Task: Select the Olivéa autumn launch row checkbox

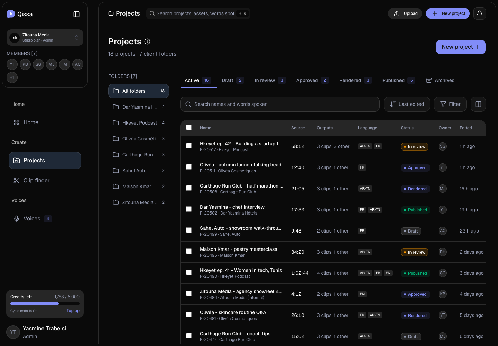Action: [189, 167]
